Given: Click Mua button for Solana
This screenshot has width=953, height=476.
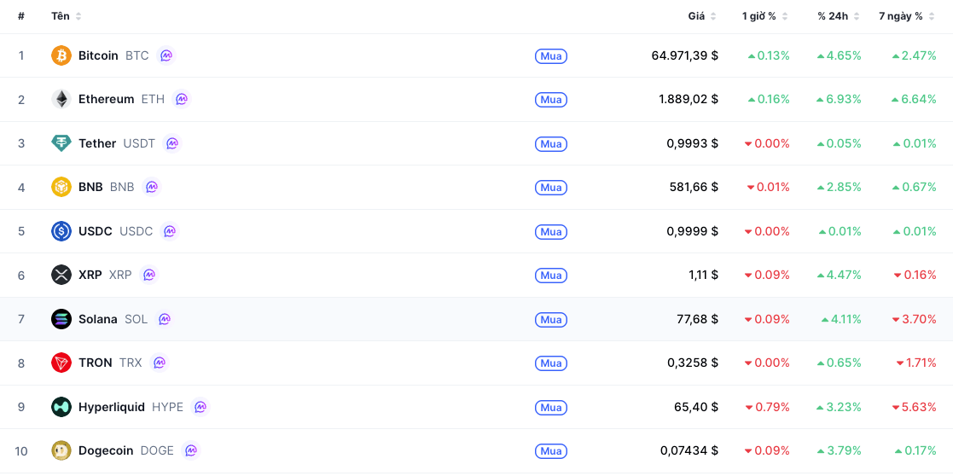Looking at the screenshot, I should [x=550, y=320].
